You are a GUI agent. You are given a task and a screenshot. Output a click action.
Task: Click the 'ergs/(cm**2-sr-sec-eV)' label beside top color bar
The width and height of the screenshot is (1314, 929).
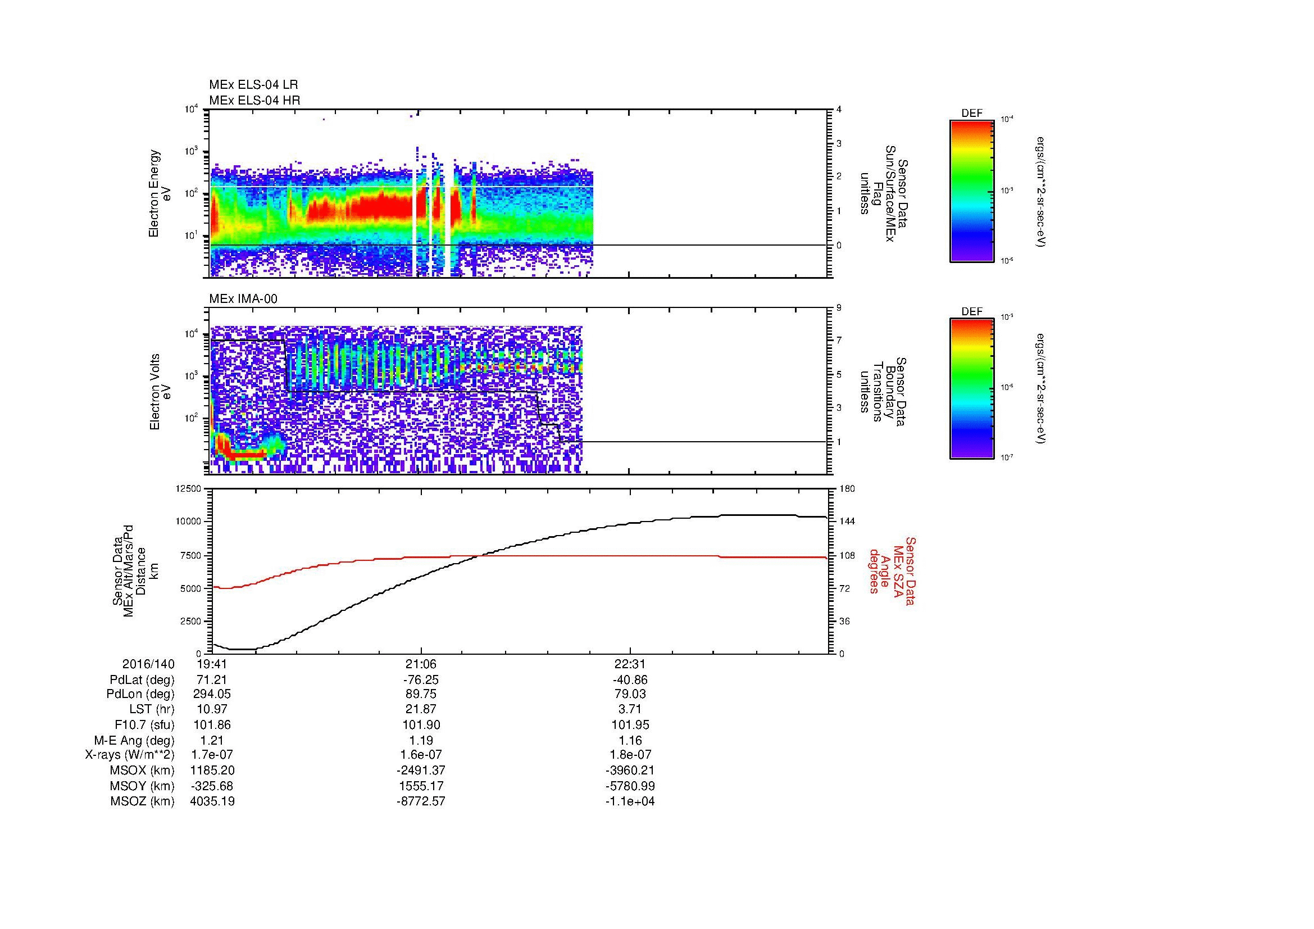[1042, 192]
